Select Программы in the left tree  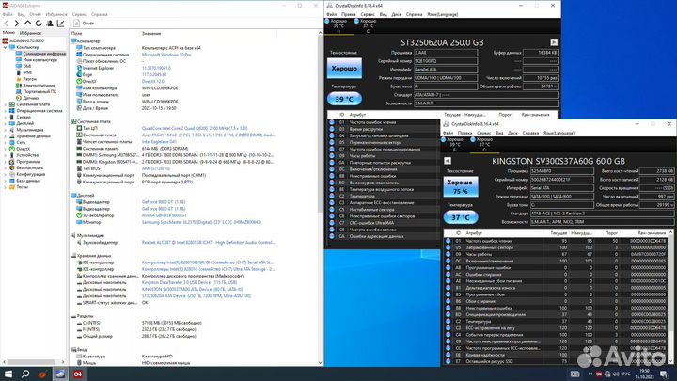(28, 162)
